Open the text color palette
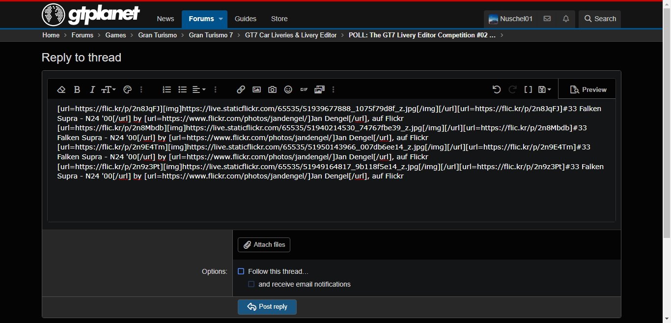 coord(127,89)
